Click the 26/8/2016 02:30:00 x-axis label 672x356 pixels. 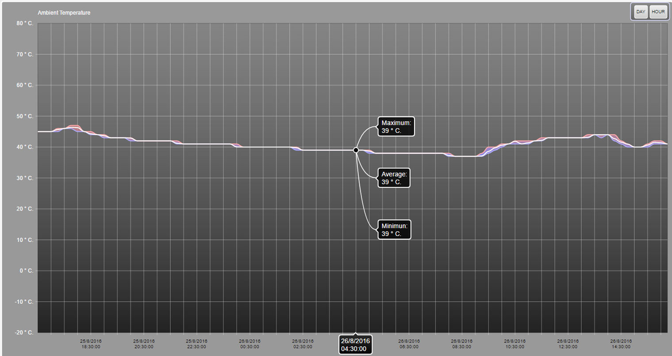coord(303,344)
